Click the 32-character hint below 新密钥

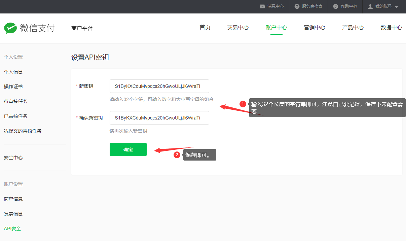click(161, 99)
